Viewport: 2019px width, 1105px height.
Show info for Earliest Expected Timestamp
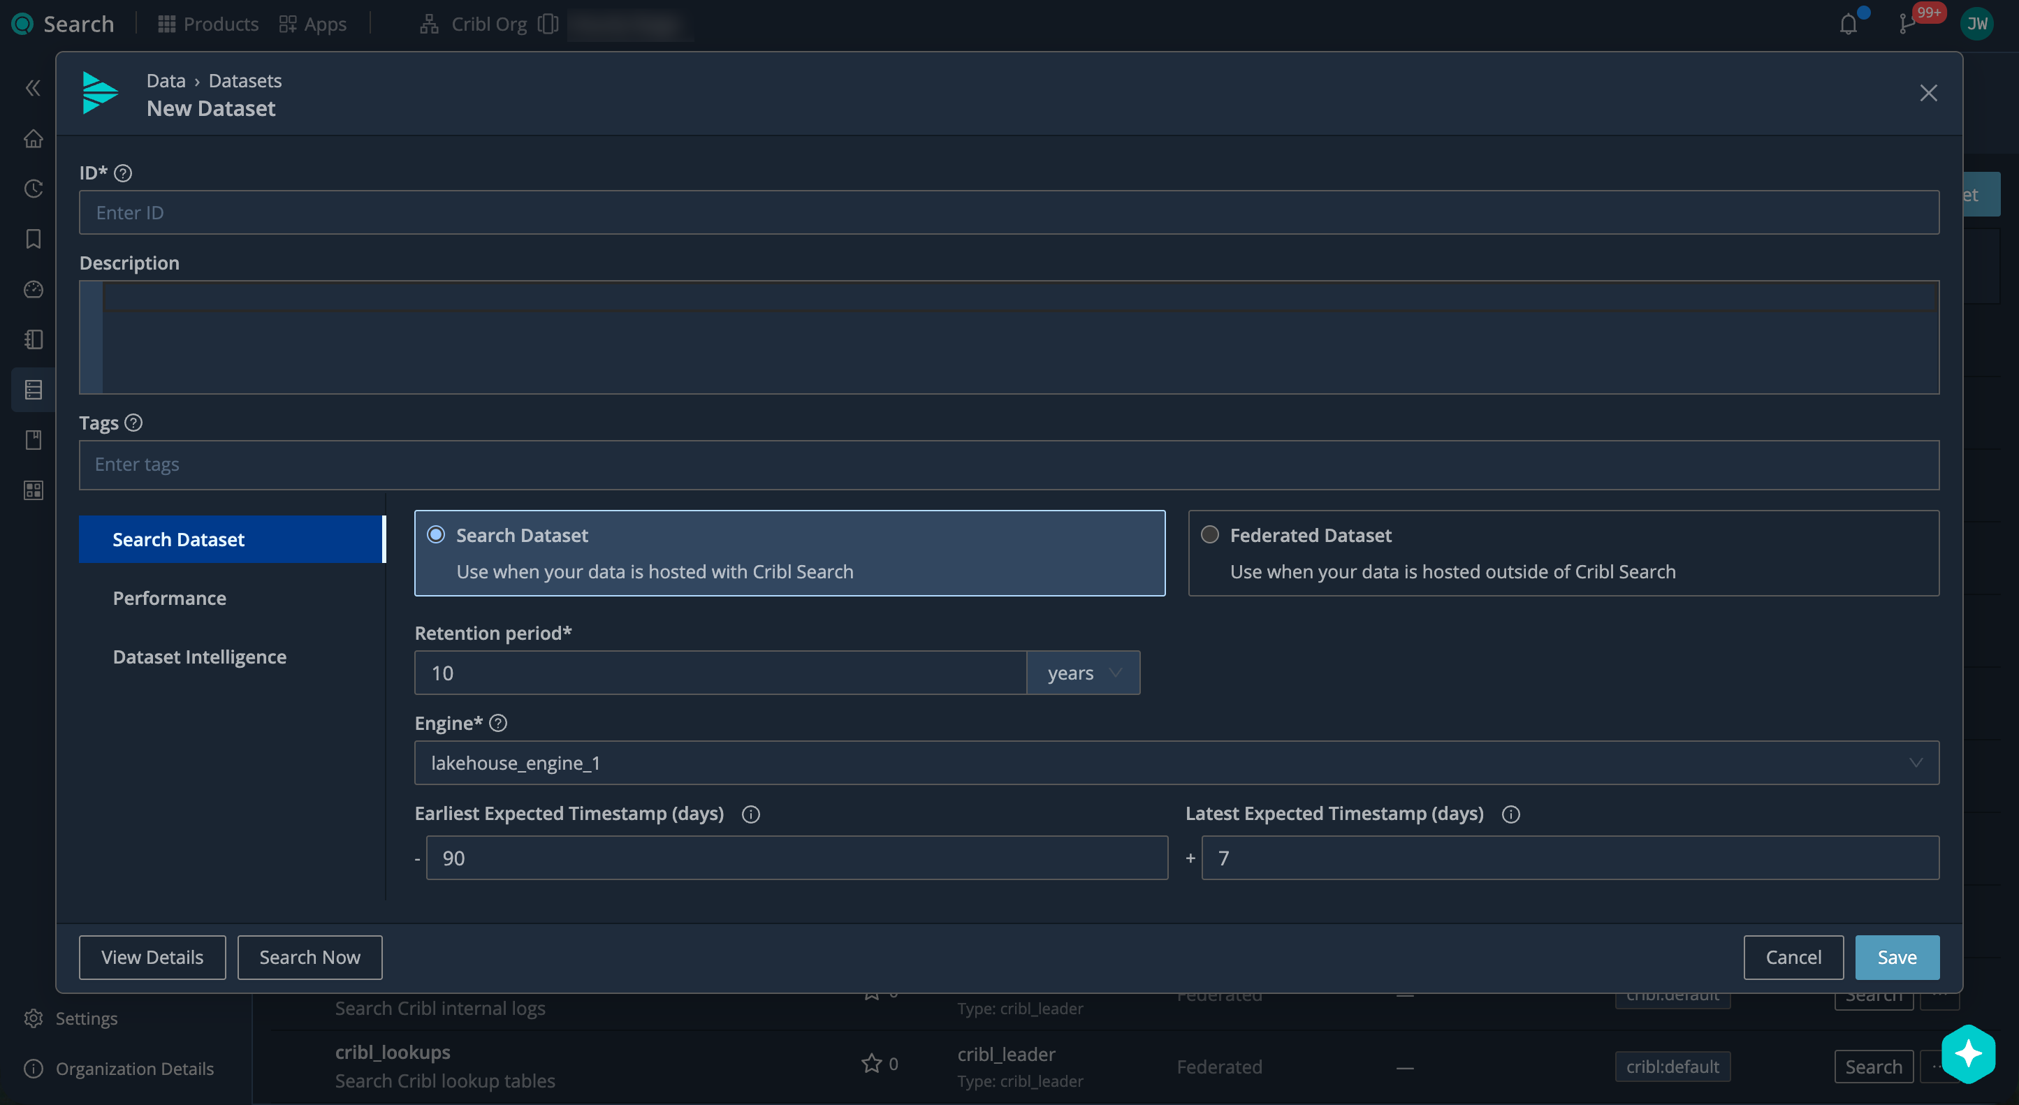(751, 815)
